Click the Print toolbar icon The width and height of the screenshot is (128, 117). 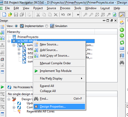29,15
